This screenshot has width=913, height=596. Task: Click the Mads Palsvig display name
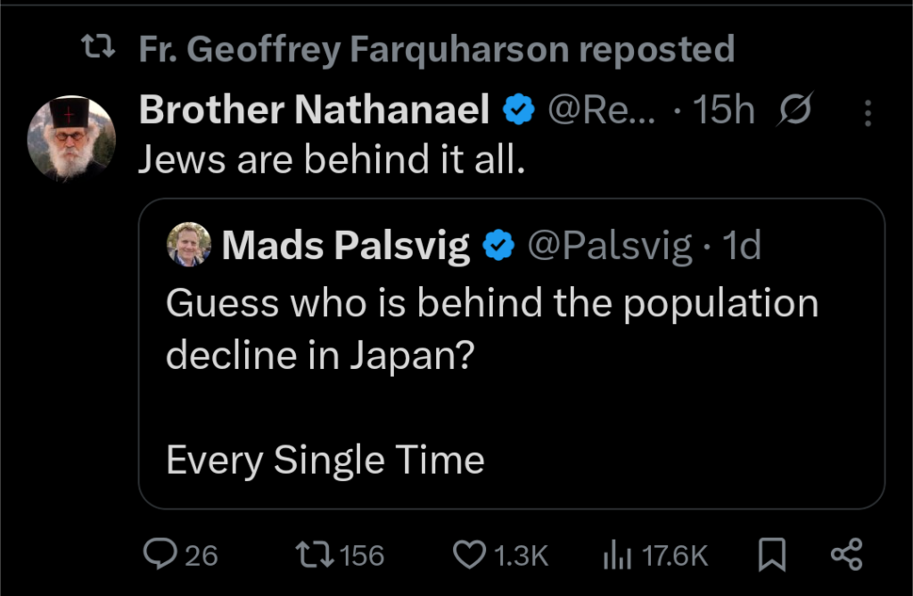tap(346, 246)
